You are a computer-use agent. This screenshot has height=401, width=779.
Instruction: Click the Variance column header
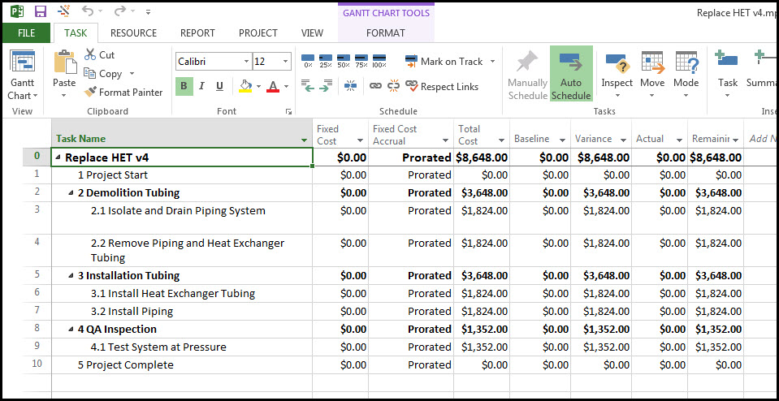tap(600, 134)
